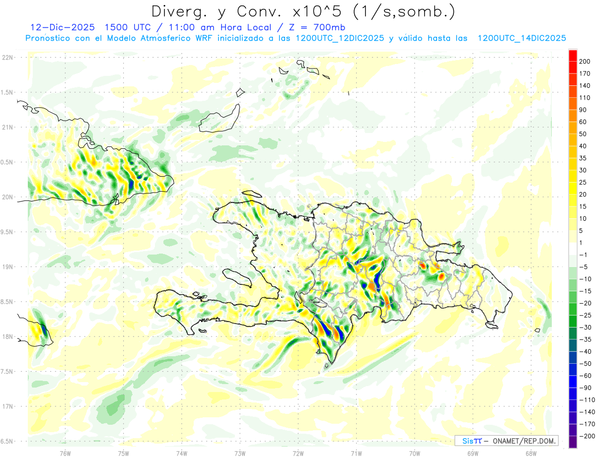
Task: Select the '18N' latitude axis label
Action: [7, 336]
